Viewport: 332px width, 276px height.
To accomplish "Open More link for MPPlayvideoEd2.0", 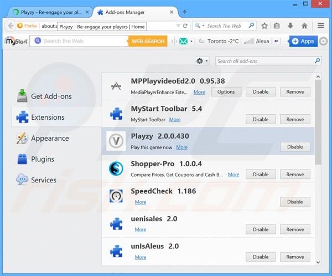I will pyautogui.click(x=199, y=92).
